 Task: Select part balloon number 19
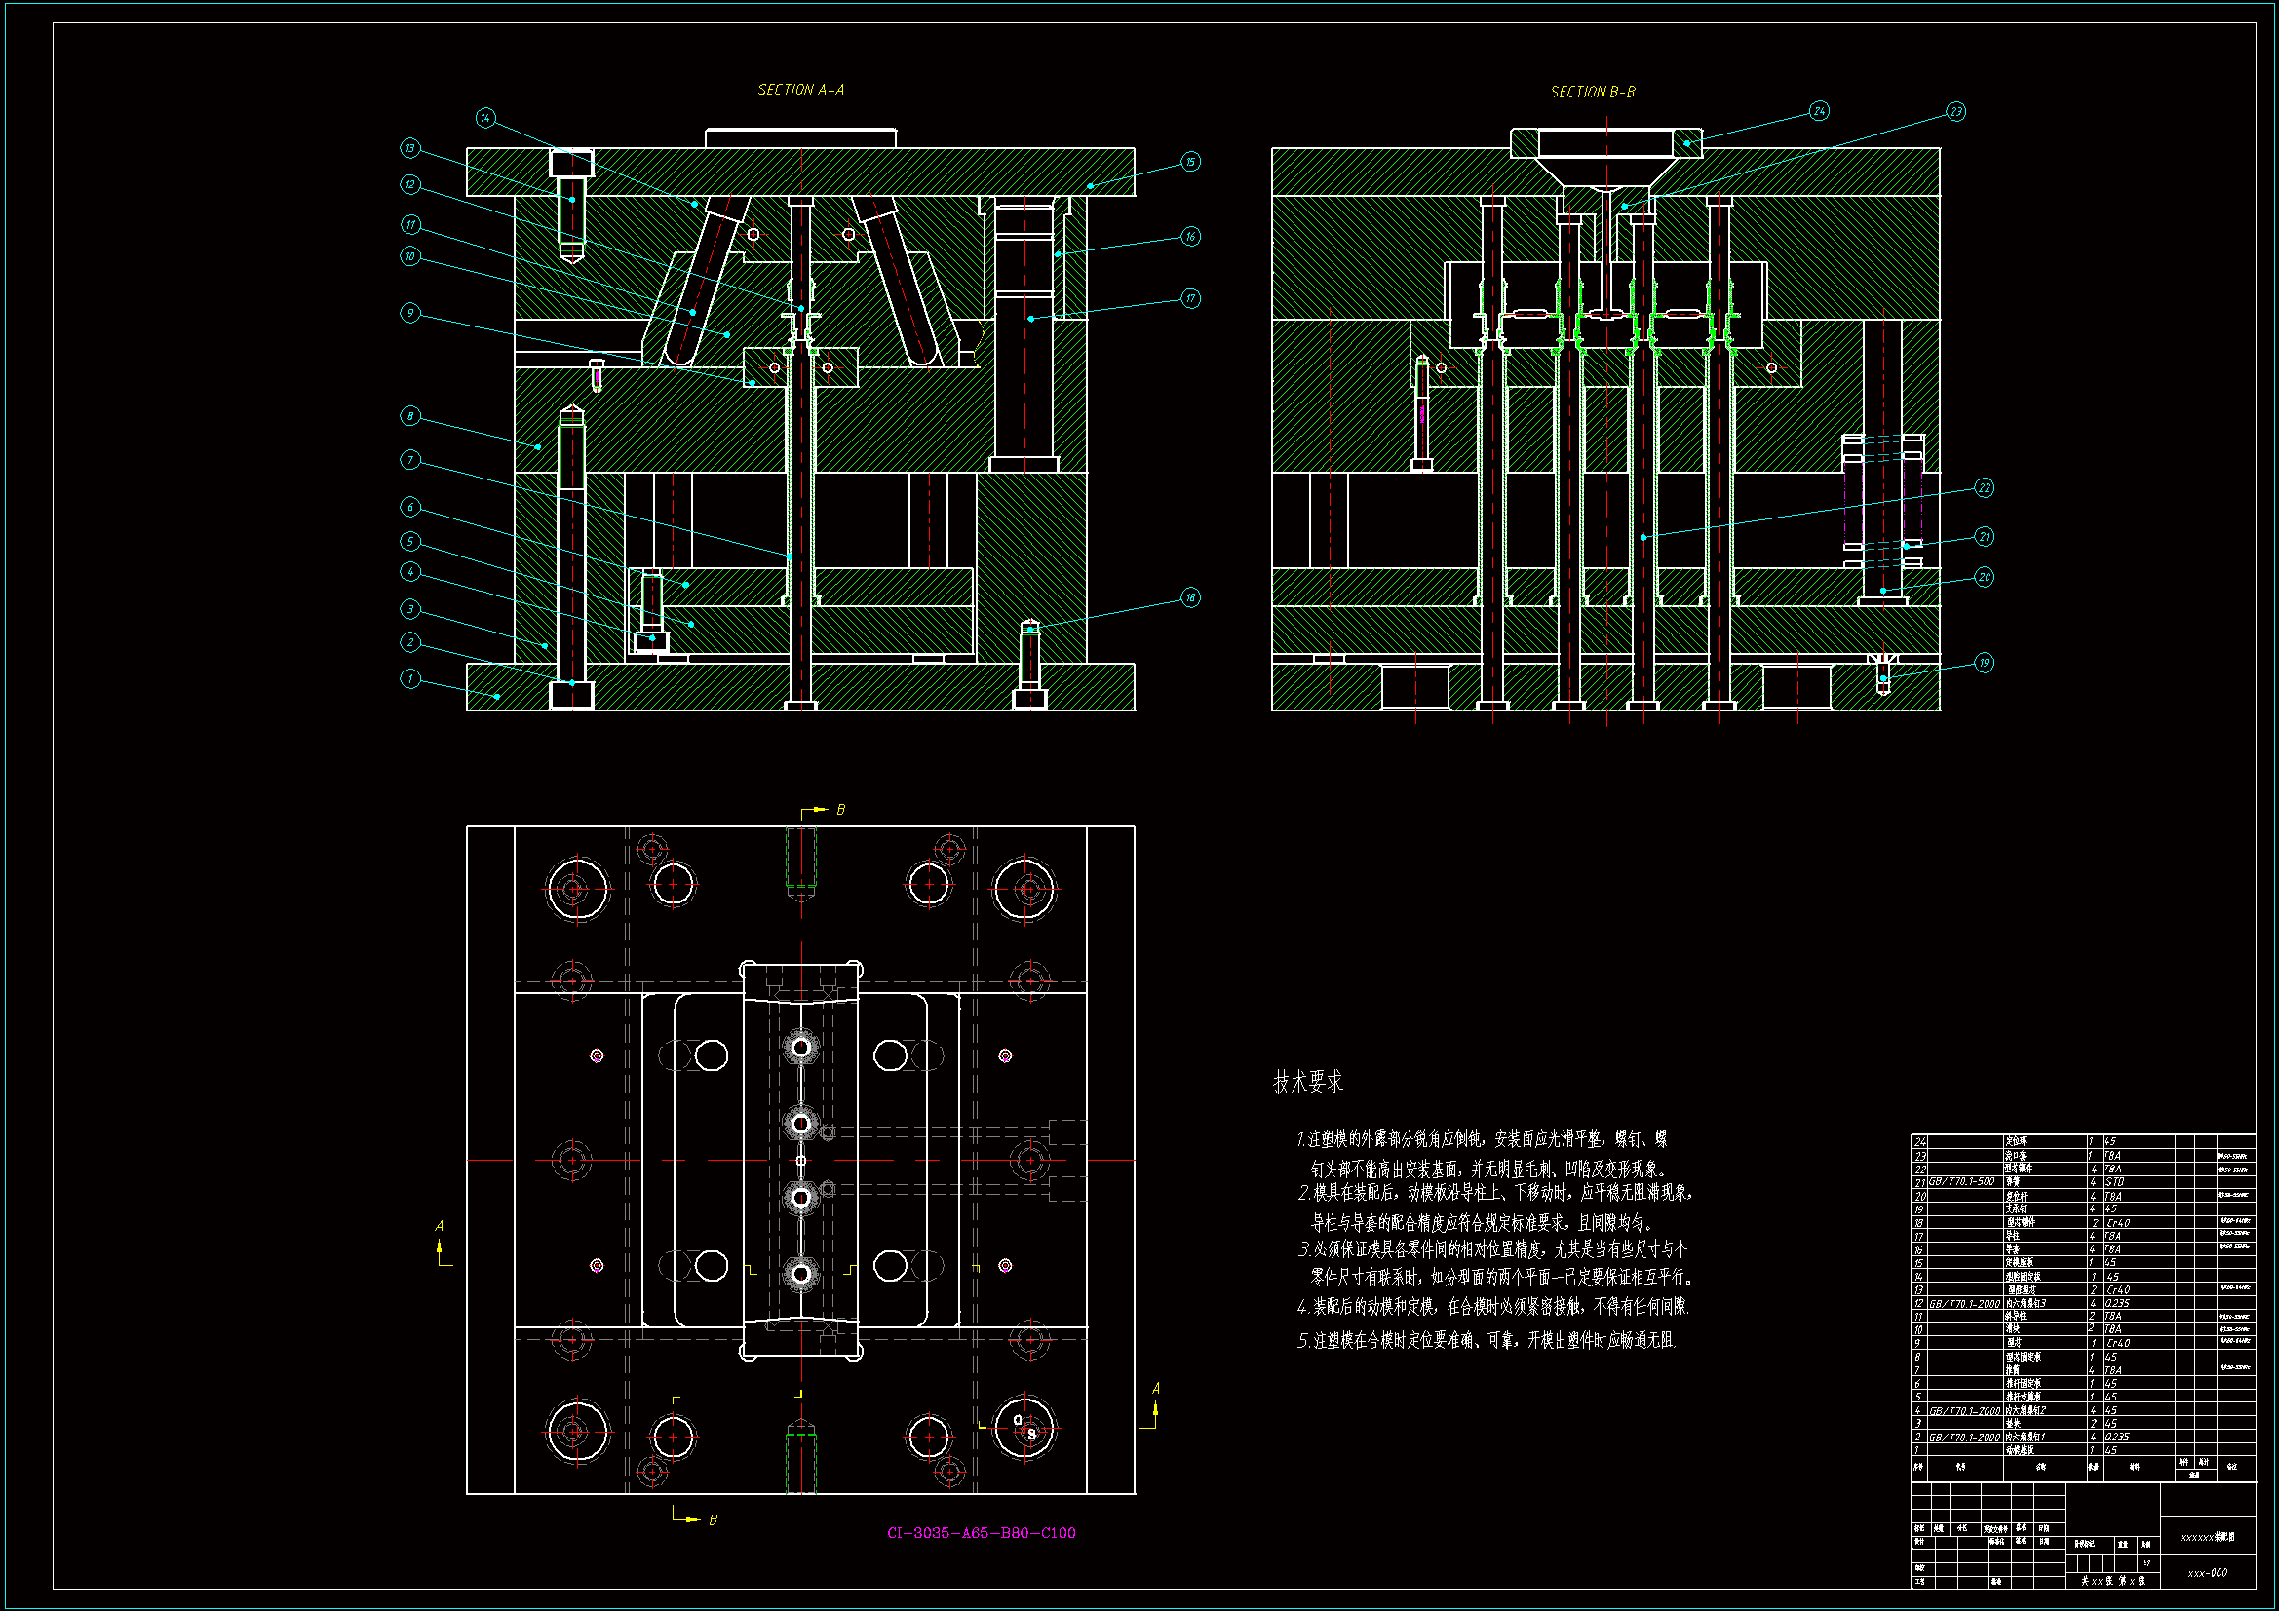[1984, 663]
